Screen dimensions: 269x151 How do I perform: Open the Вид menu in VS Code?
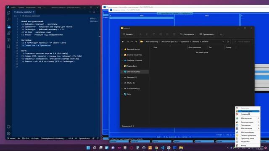pos(39,8)
